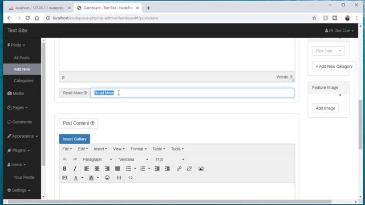Click the Test Site title link
This screenshot has width=365, height=205.
pos(17,30)
